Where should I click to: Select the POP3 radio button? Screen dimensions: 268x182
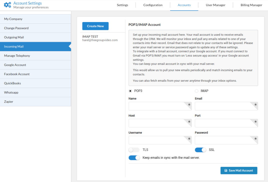point(130,91)
